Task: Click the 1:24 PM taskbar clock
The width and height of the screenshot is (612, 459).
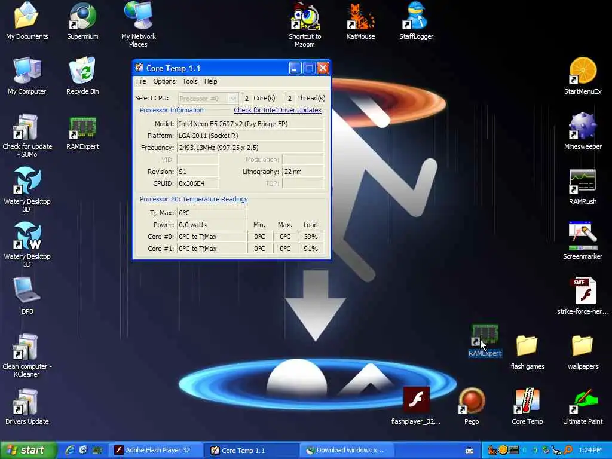Action: coord(590,451)
